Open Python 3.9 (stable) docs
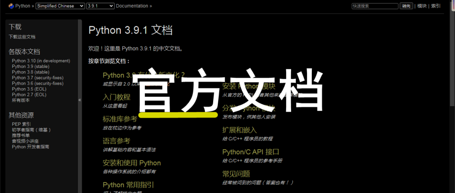The image size is (455, 193). click(x=30, y=66)
